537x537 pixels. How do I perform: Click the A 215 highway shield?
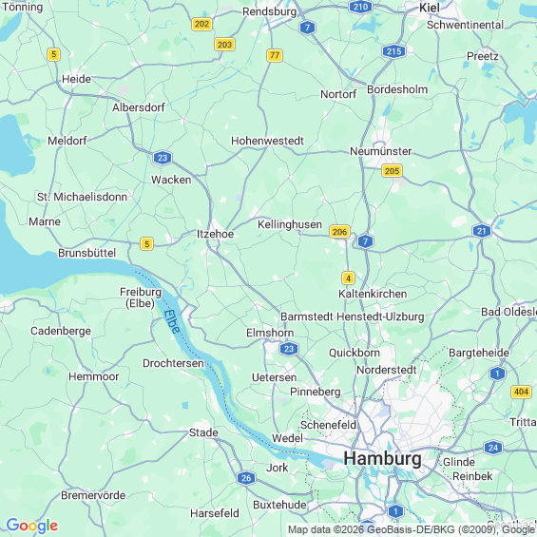(x=393, y=51)
